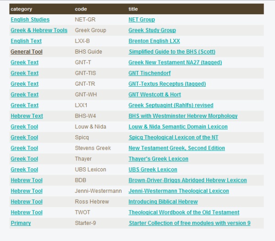Viewport: 275px width, 241px height.
Task: Click Greek Tool in the Stevens Greek row
Action: [24, 148]
